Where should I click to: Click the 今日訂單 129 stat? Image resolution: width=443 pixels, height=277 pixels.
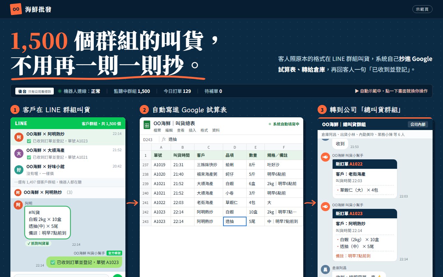pyautogui.click(x=177, y=91)
